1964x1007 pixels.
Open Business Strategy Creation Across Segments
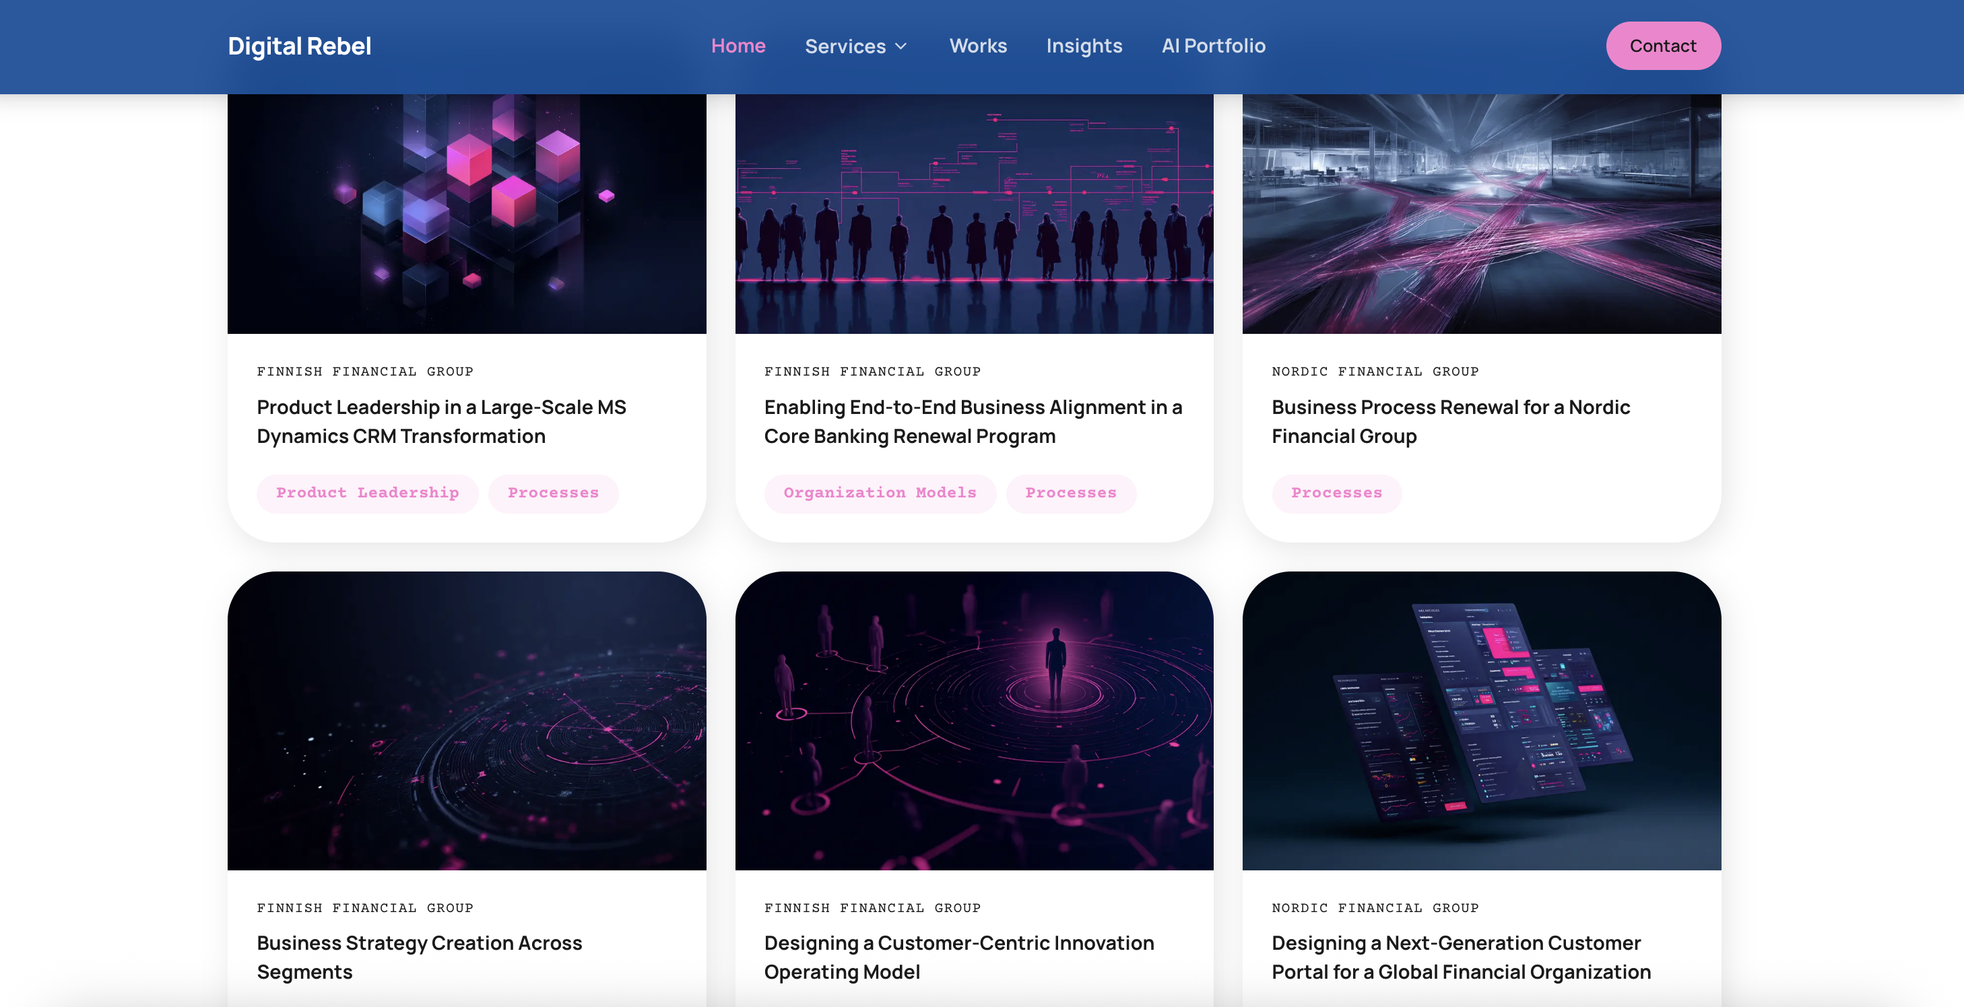point(418,957)
